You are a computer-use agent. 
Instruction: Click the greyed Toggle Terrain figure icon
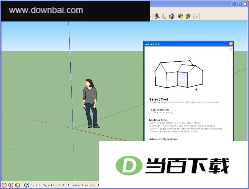coord(164,16)
